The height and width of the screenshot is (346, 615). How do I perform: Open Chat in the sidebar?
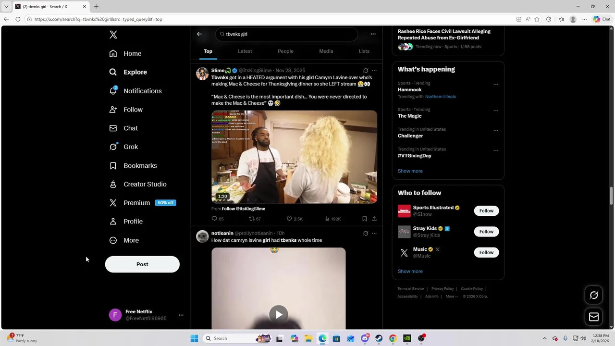point(123,128)
